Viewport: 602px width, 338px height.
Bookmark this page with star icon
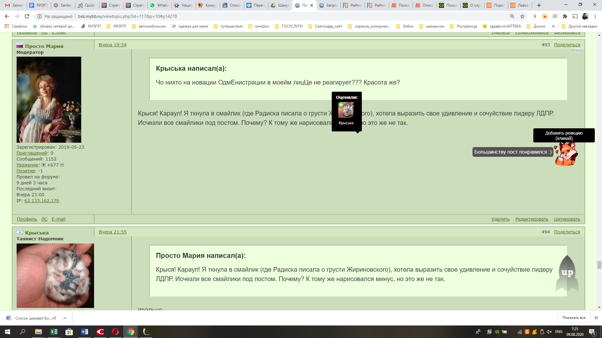[522, 16]
